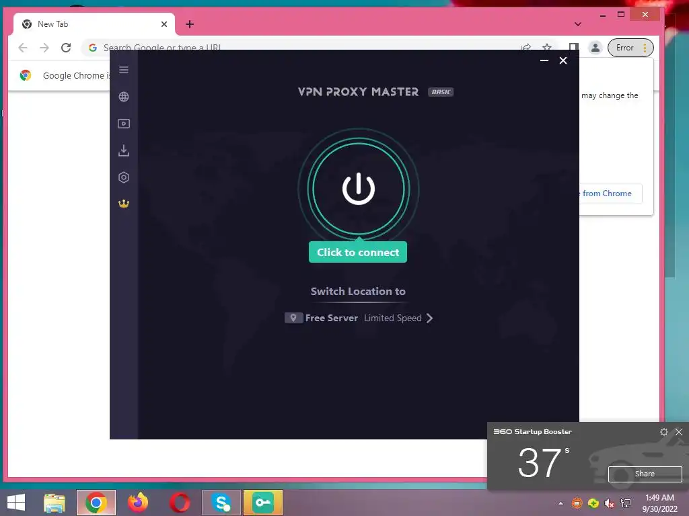Open VPN settings hexagon icon
Screen dimensions: 689x516
click(x=124, y=177)
